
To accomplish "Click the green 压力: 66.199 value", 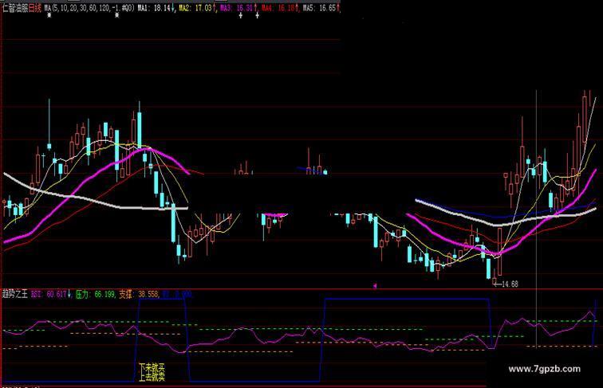I will (x=95, y=294).
